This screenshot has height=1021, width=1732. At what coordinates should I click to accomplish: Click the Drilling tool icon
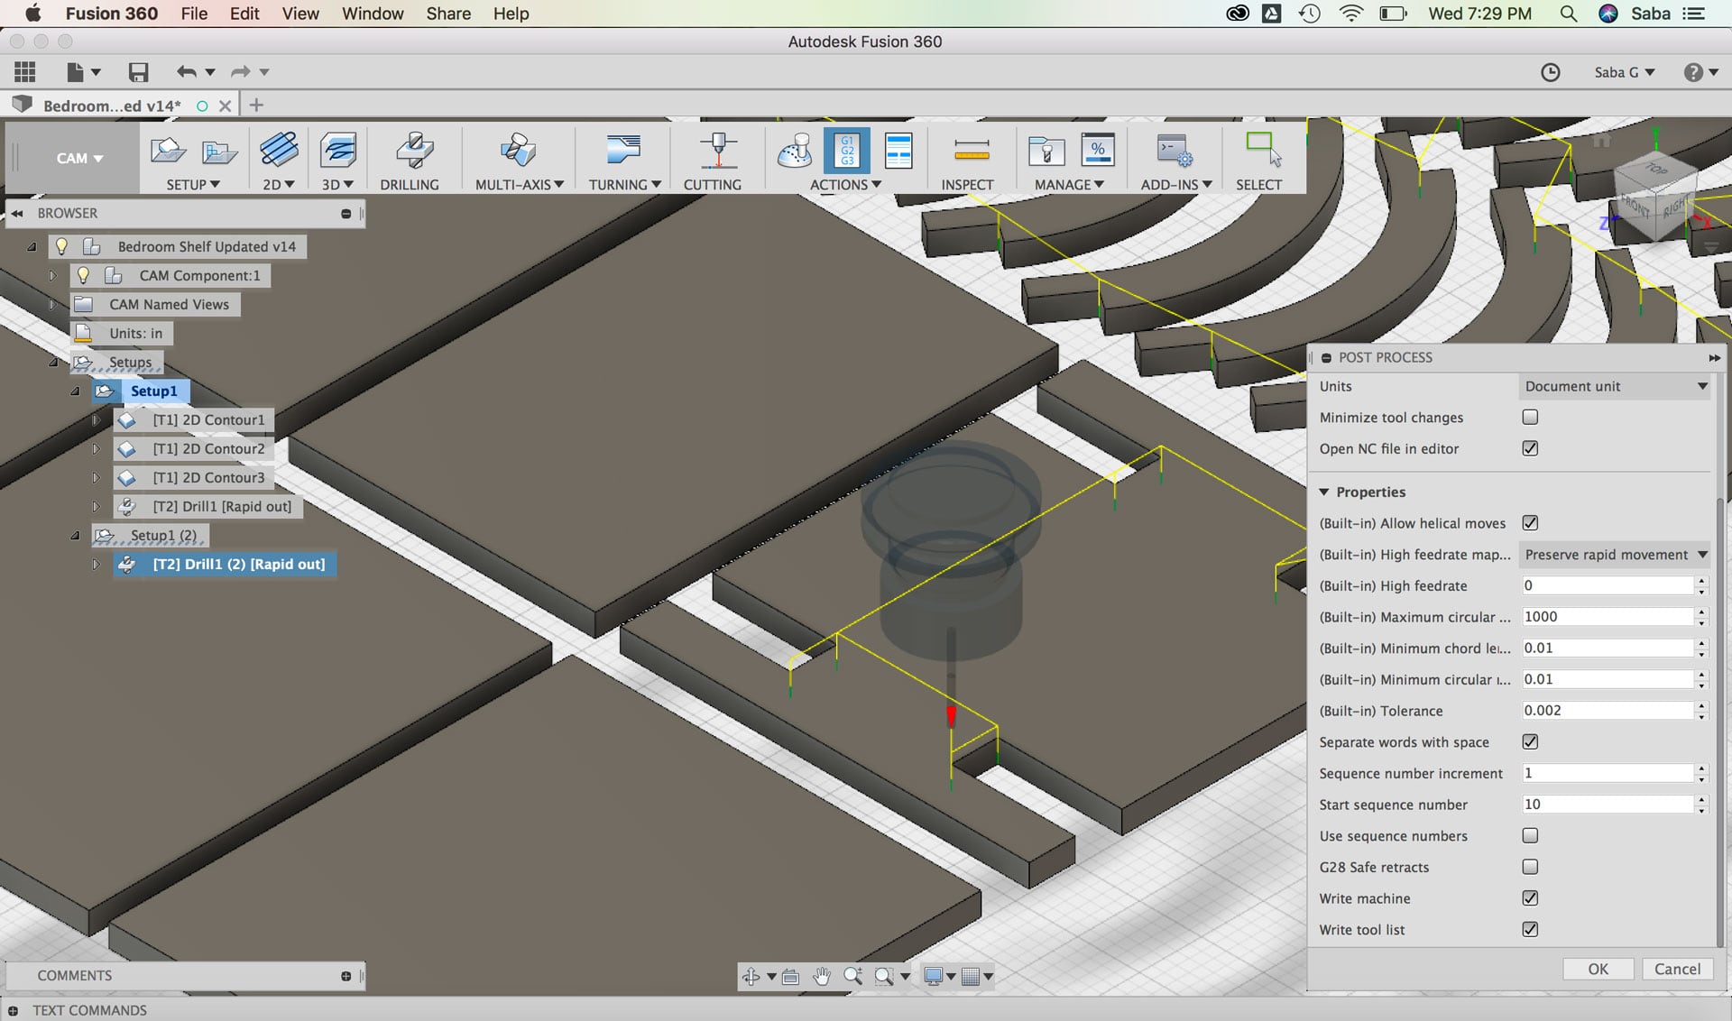pyautogui.click(x=413, y=151)
